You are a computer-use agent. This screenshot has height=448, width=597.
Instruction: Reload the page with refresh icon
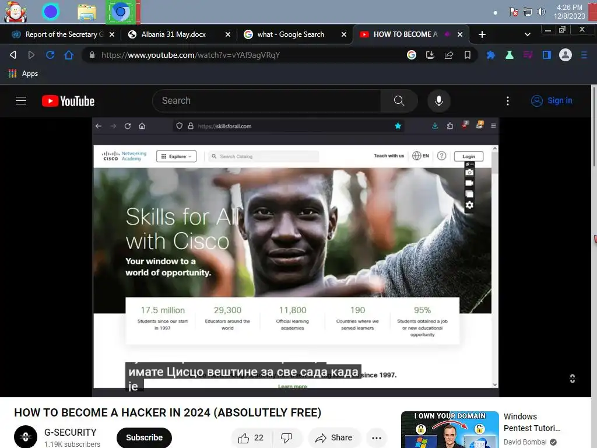click(50, 55)
